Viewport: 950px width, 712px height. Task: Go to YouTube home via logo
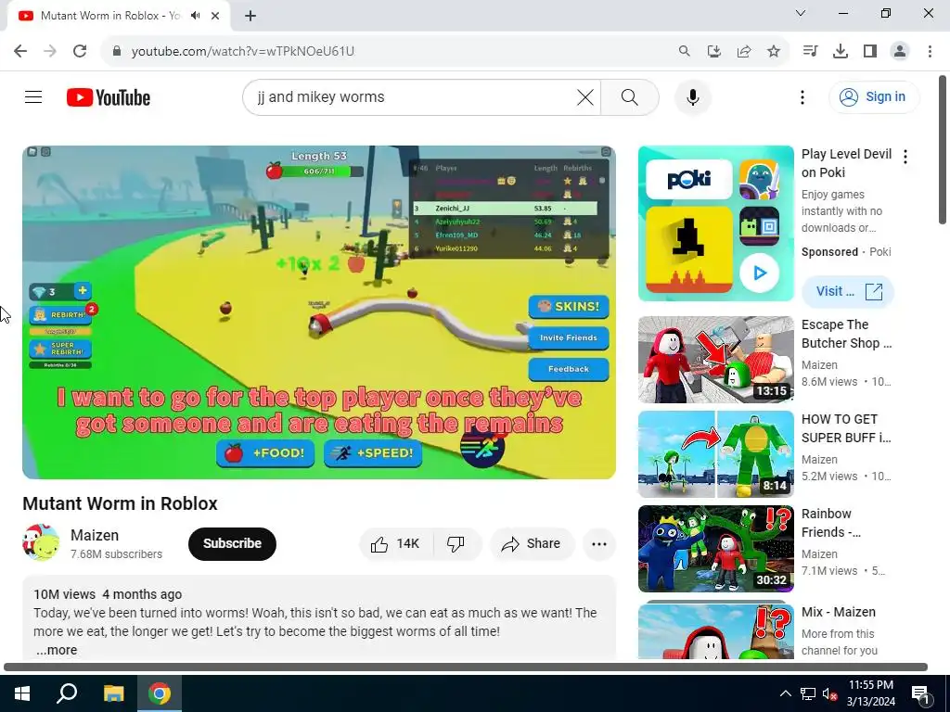109,97
